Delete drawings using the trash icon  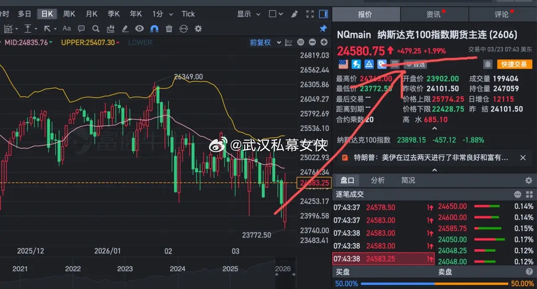169,28
